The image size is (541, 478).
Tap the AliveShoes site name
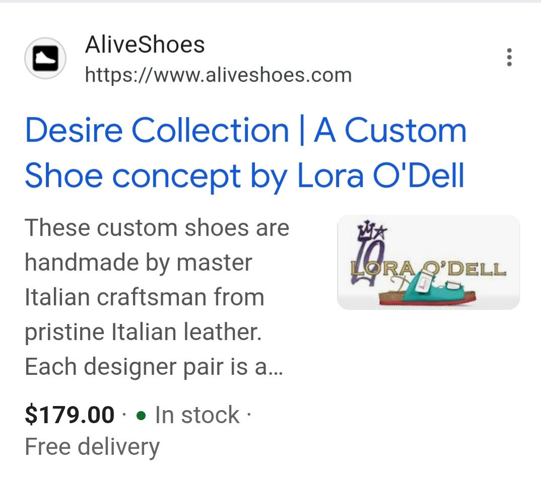pos(145,45)
